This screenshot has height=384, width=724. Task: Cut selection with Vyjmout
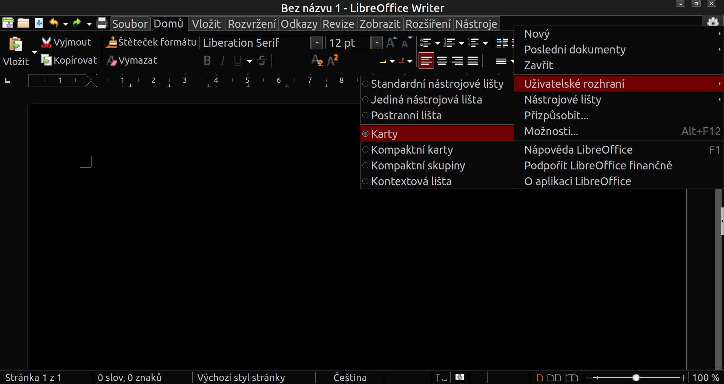pos(66,42)
